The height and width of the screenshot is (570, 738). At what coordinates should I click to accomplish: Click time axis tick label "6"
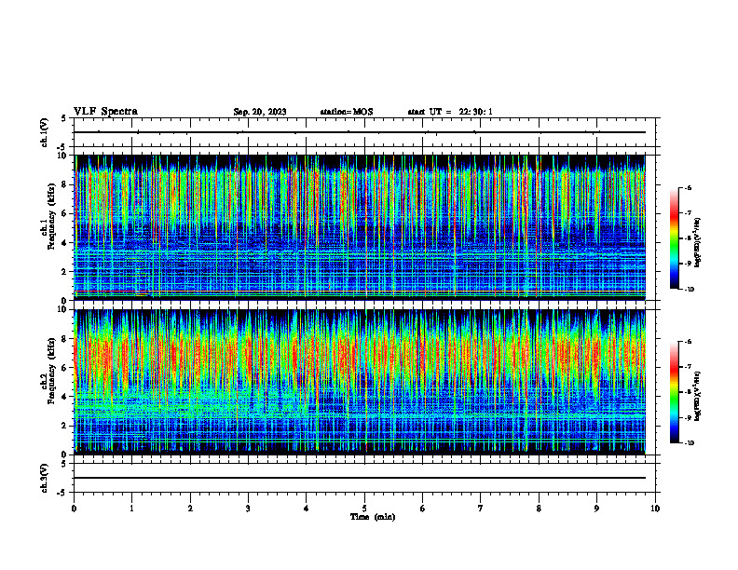pos(423,509)
